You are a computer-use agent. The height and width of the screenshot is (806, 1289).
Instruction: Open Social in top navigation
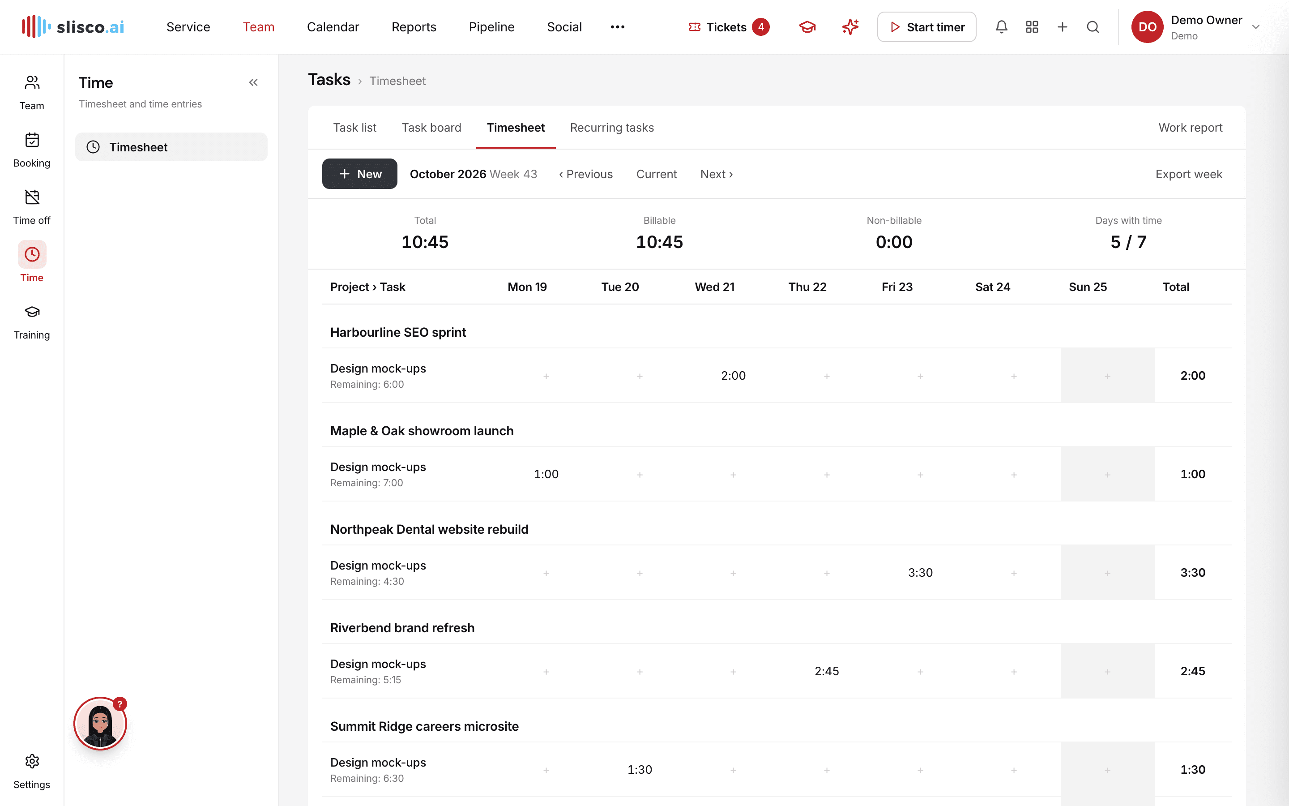coord(564,27)
